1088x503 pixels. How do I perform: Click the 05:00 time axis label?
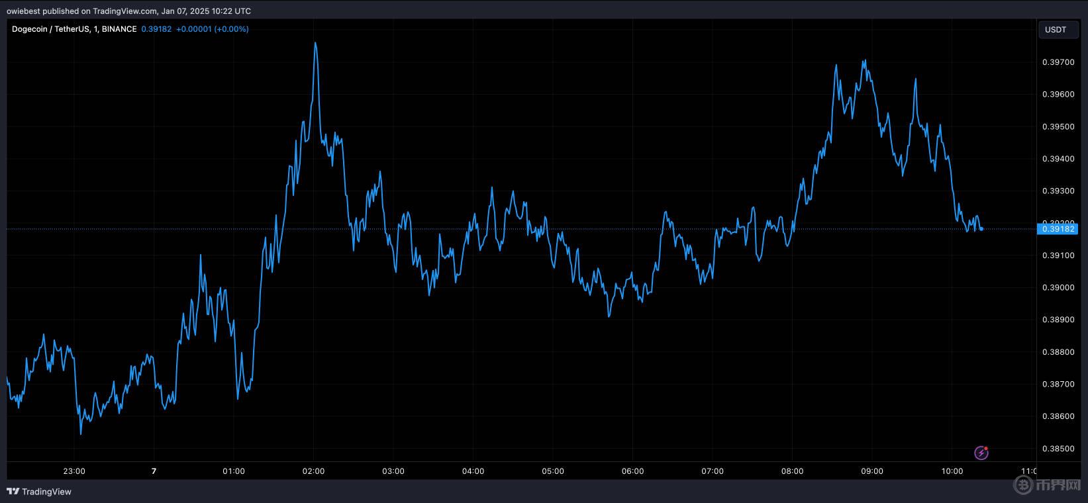point(553,471)
